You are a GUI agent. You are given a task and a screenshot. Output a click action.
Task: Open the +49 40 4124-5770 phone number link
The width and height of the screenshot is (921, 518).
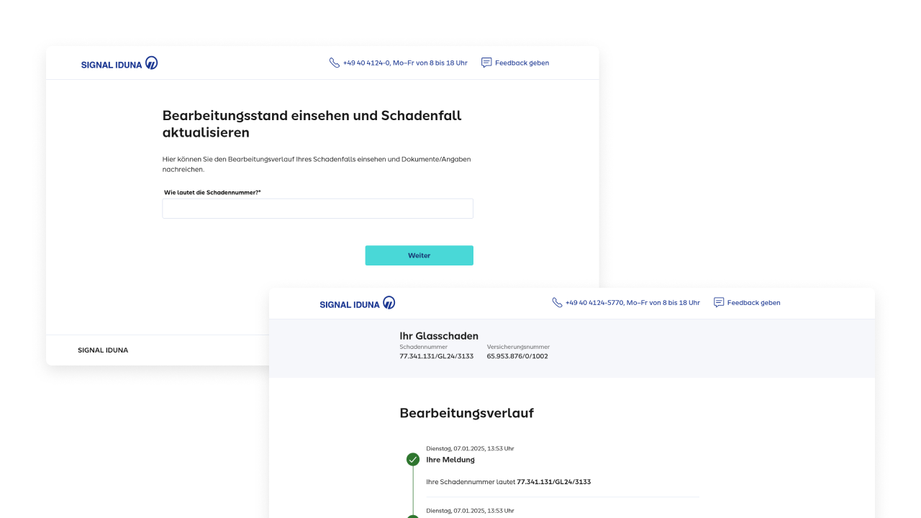pyautogui.click(x=632, y=303)
